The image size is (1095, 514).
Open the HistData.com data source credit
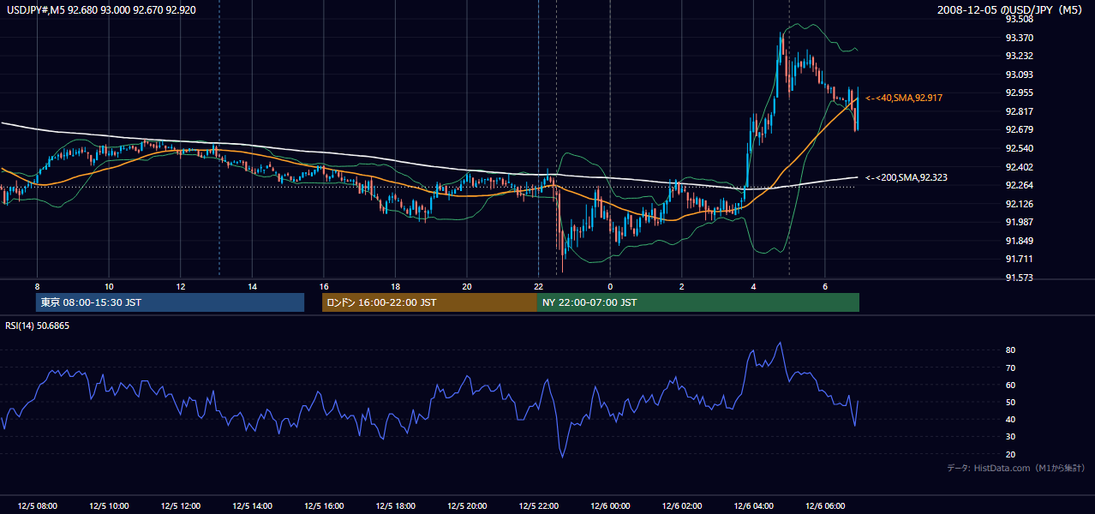(1016, 468)
